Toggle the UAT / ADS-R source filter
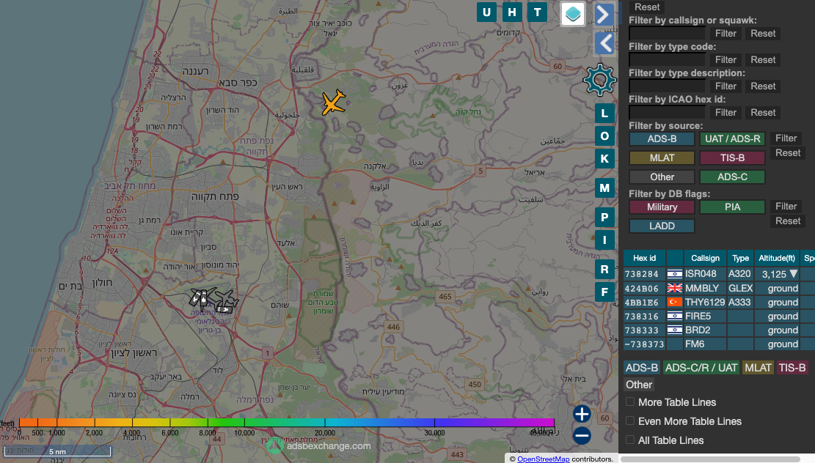 point(732,138)
